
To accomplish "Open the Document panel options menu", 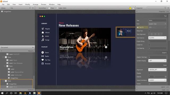I will (33, 47).
